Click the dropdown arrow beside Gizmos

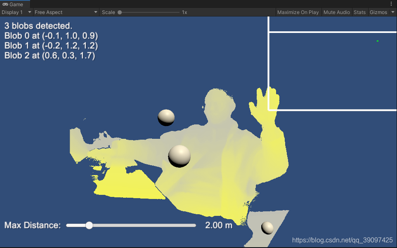point(393,12)
